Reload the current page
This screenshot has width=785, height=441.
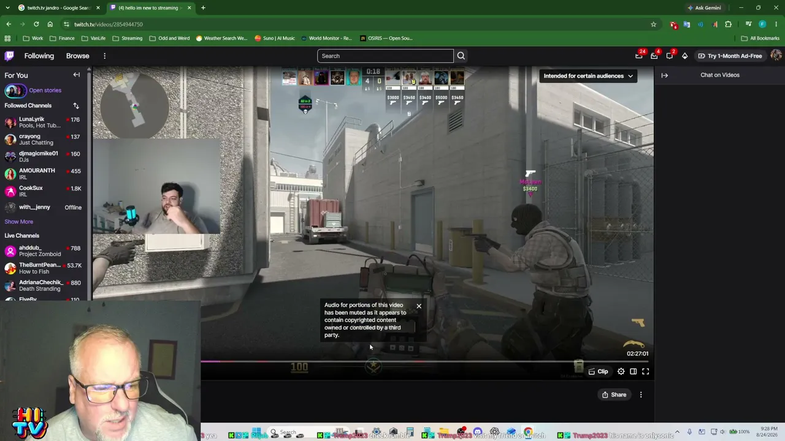pos(36,24)
